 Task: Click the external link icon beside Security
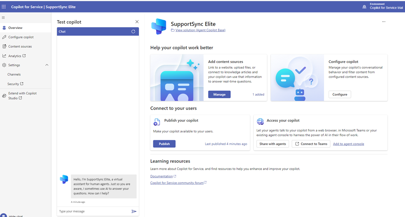[x=22, y=83]
